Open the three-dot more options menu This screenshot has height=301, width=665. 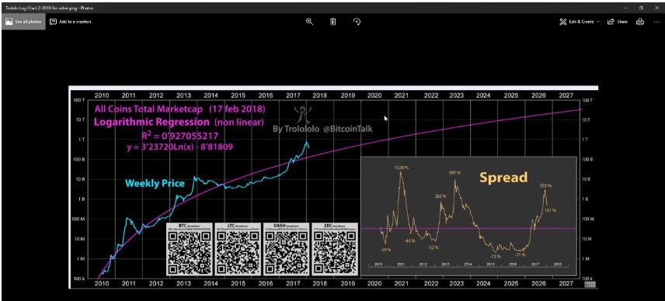tap(656, 22)
